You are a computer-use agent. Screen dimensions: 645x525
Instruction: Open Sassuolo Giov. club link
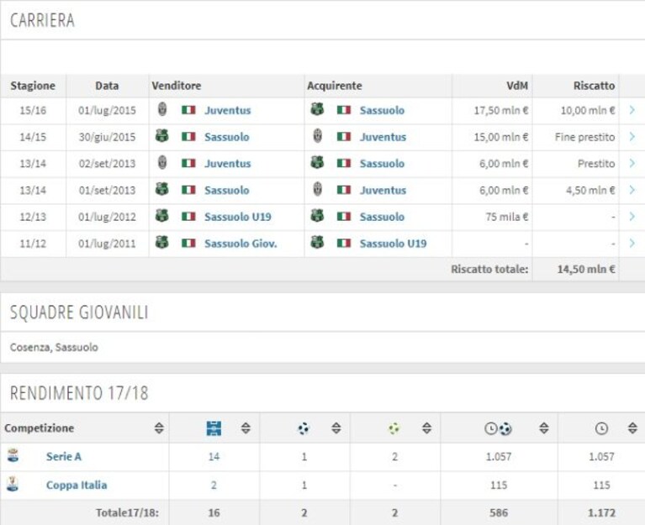click(241, 244)
